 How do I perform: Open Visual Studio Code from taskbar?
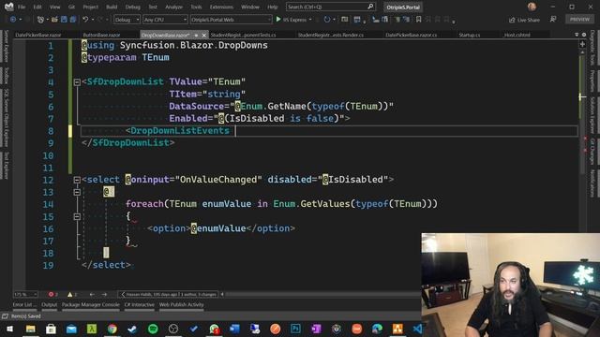click(417, 329)
